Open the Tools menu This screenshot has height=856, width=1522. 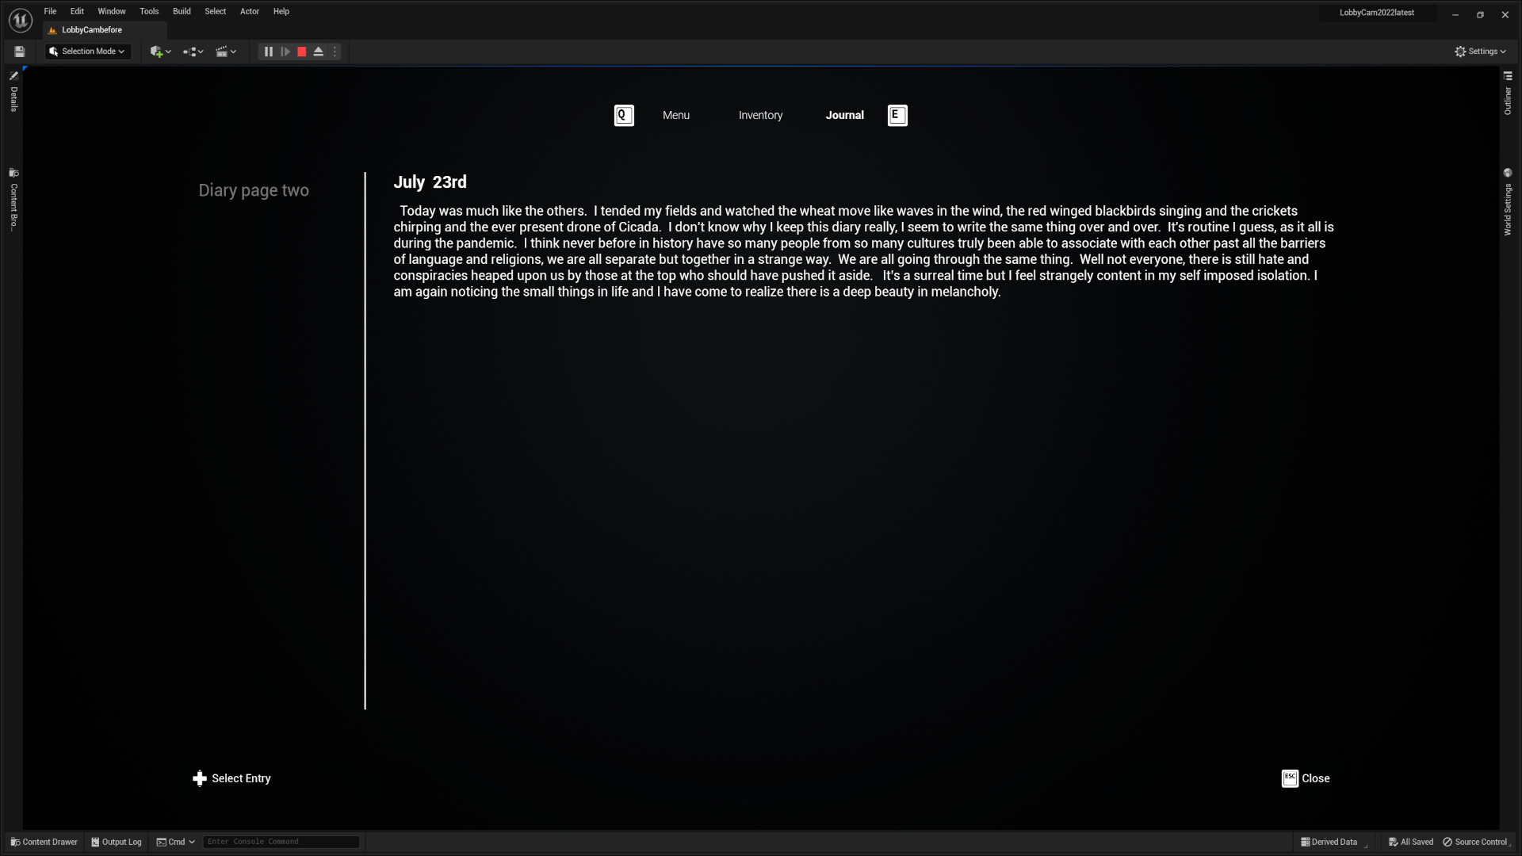click(148, 10)
